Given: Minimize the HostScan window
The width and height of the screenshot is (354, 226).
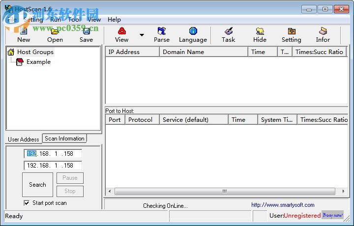Looking at the screenshot, I should 309,9.
